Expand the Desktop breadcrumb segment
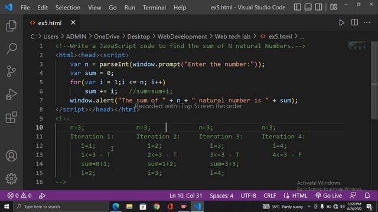Image resolution: width=378 pixels, height=212 pixels. point(138,37)
